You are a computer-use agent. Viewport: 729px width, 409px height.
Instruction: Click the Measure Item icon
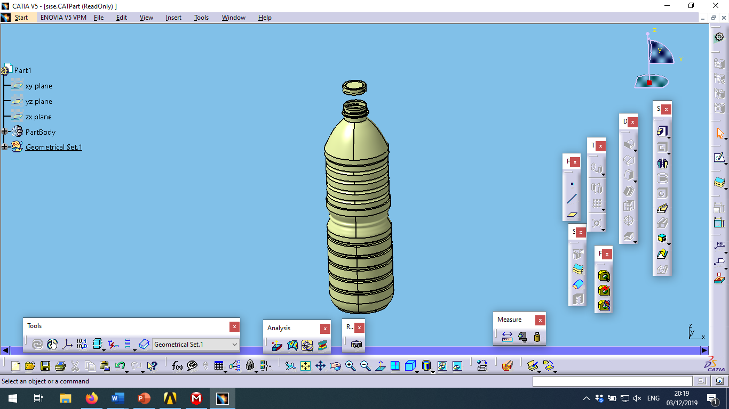coord(522,337)
